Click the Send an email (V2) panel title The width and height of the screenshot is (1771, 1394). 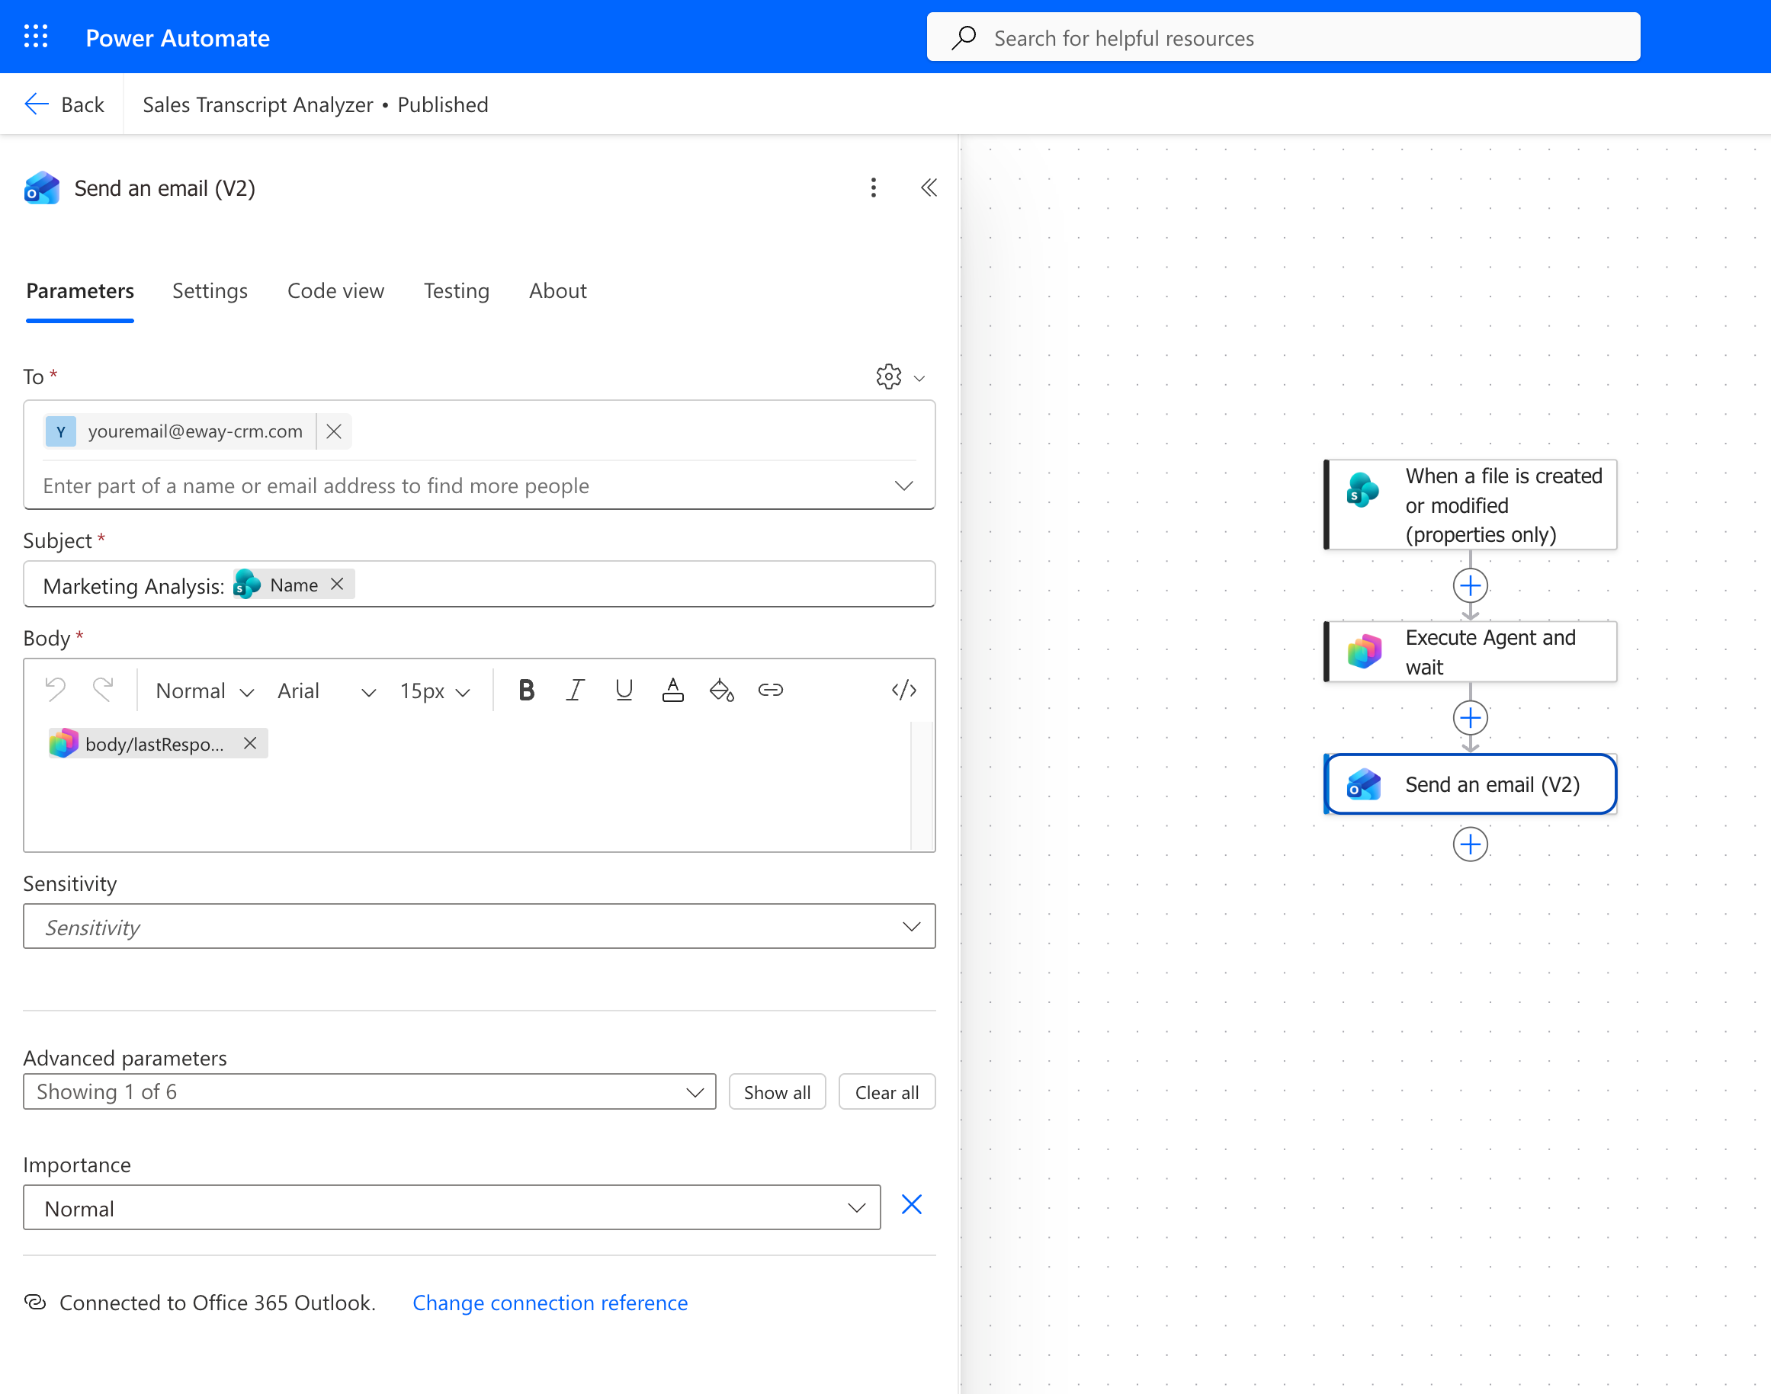165,187
